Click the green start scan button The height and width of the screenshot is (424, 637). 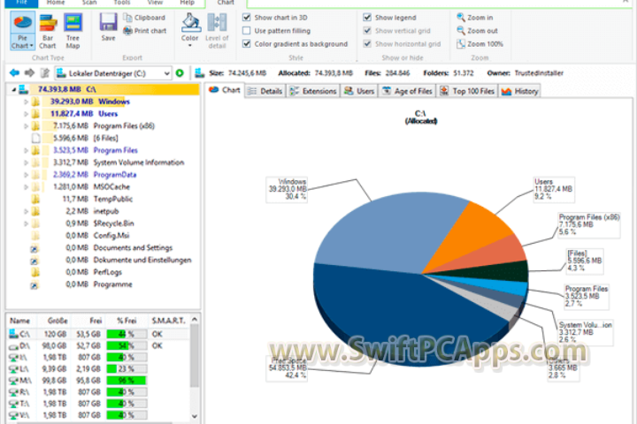[x=180, y=73]
